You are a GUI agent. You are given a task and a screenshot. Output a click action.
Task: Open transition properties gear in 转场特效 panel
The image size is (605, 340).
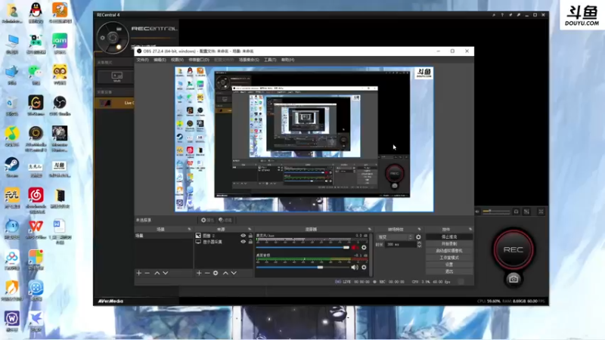point(419,237)
